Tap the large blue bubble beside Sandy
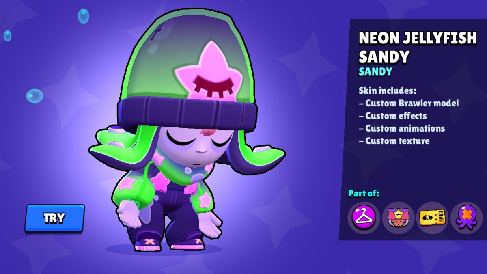Screen dimensions: 487x274 [35, 96]
